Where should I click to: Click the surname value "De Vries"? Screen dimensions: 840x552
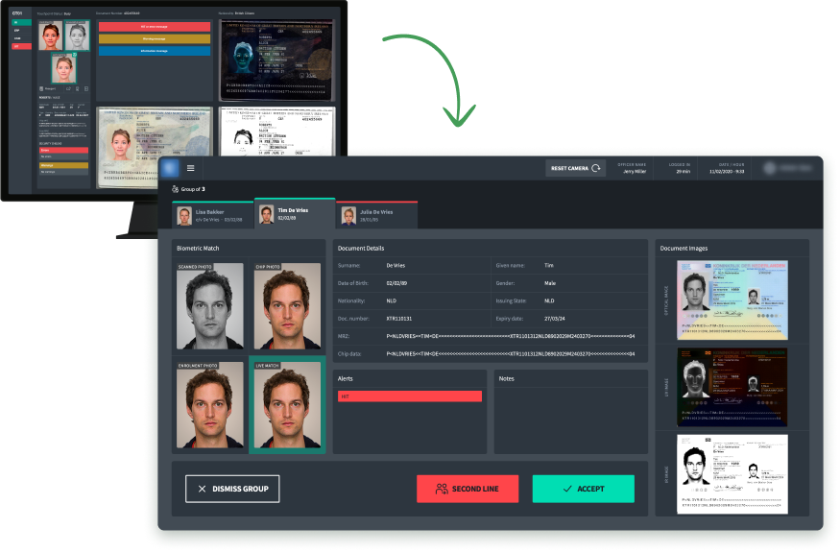(396, 266)
